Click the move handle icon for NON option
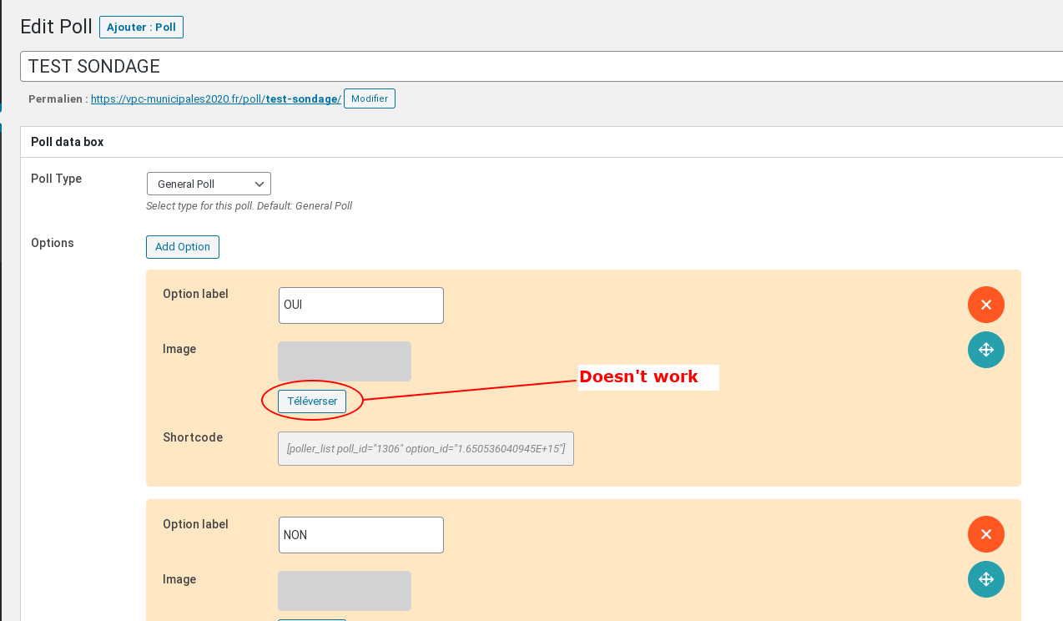Screen dimensions: 1063x621 click(985, 579)
